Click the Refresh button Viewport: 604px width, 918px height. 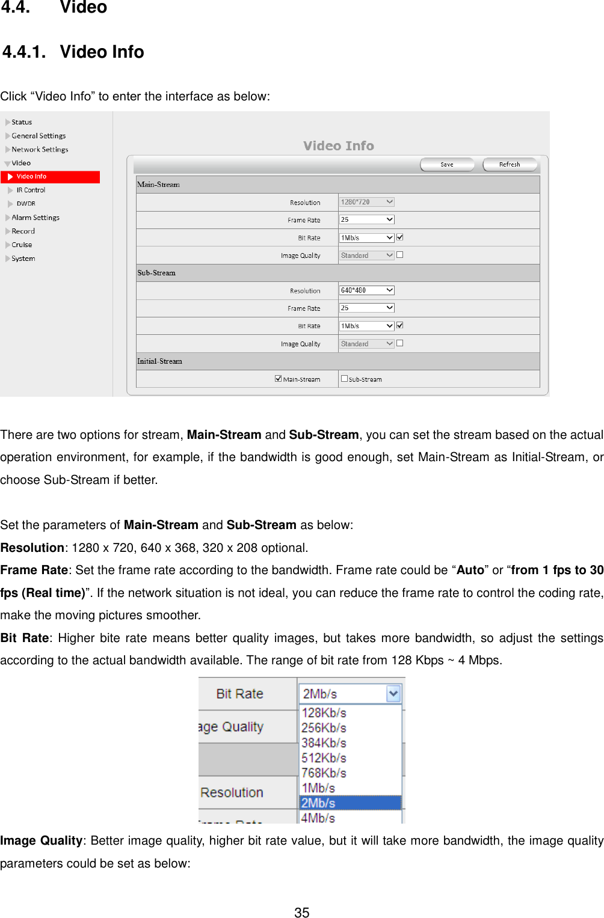pyautogui.click(x=510, y=164)
